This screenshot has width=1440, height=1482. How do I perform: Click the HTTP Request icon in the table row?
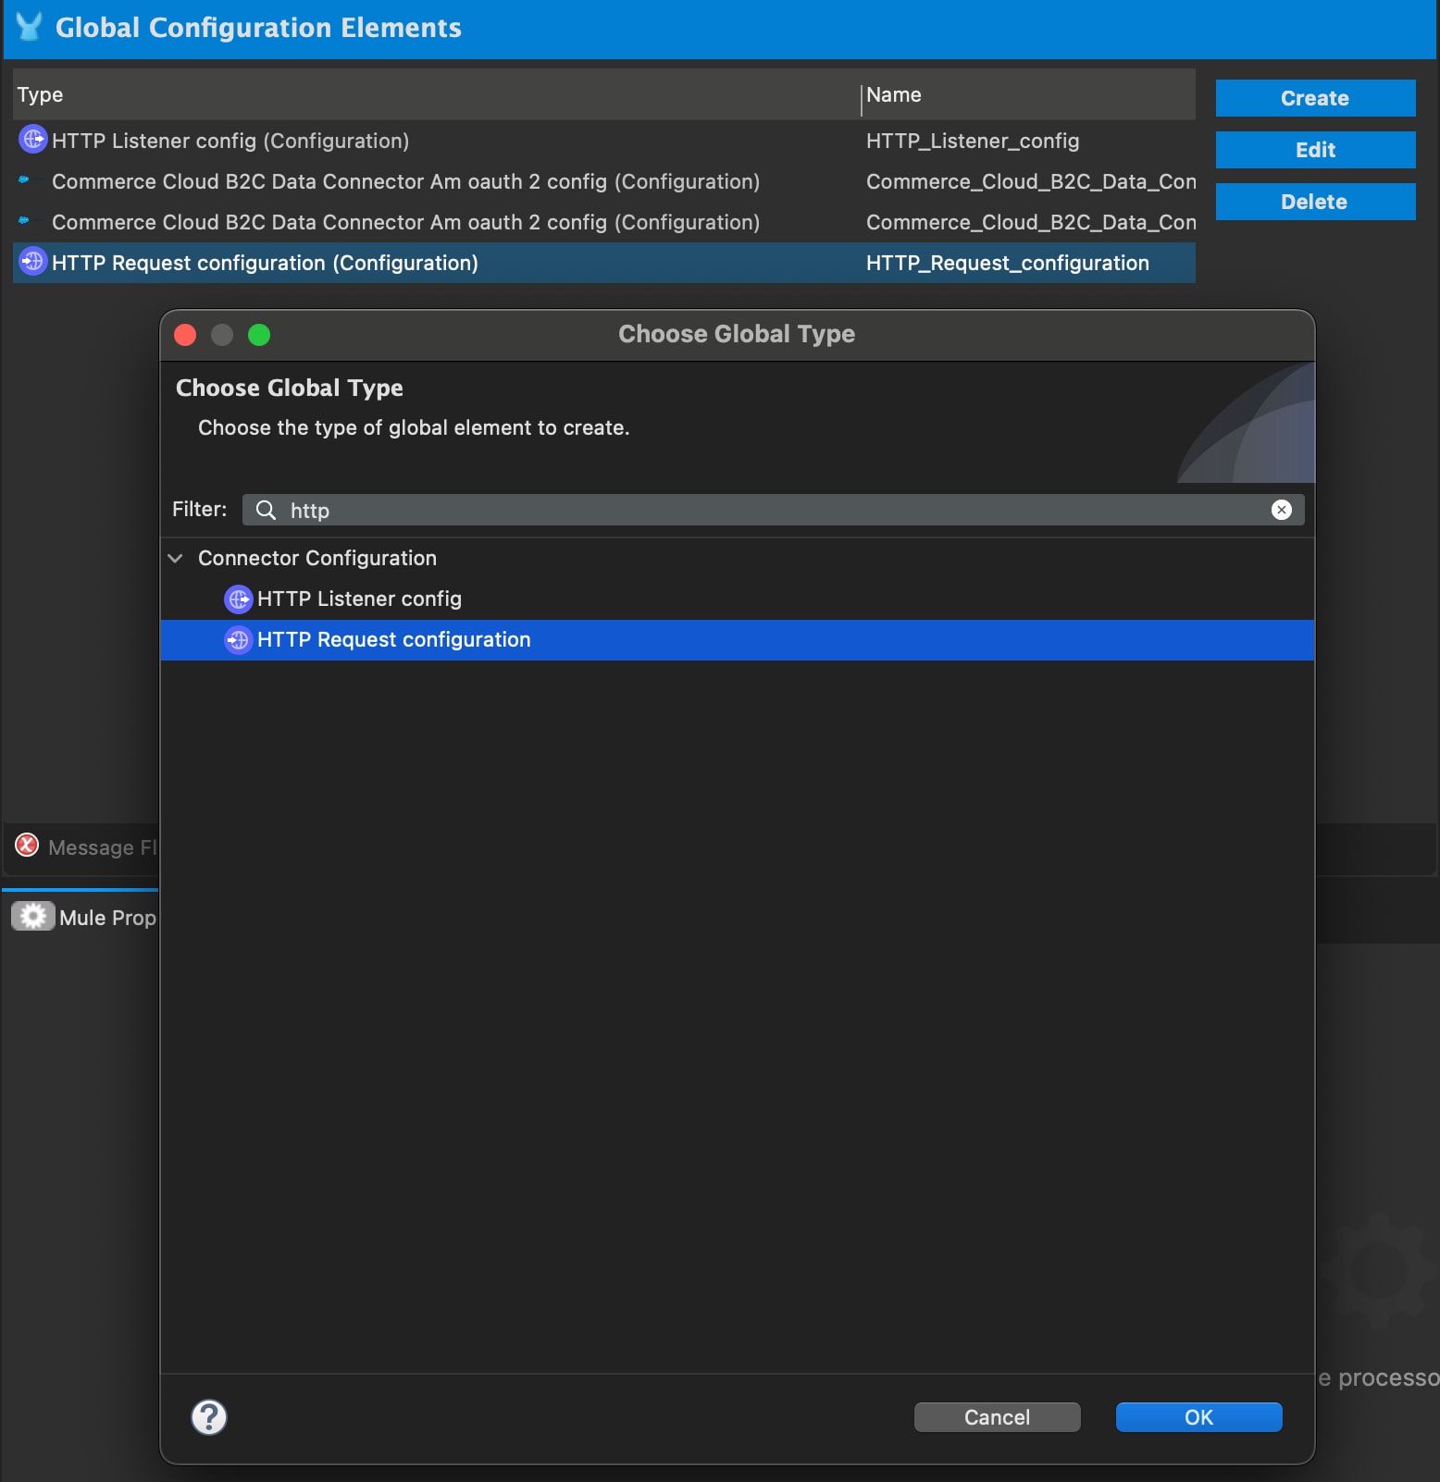point(32,262)
